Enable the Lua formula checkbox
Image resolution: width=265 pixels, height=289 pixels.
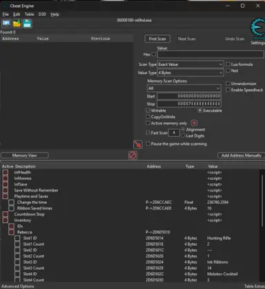(228, 65)
